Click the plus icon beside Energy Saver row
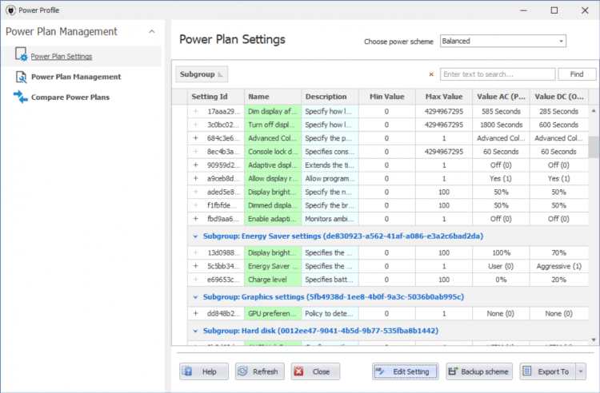This screenshot has width=600, height=393. 195,266
